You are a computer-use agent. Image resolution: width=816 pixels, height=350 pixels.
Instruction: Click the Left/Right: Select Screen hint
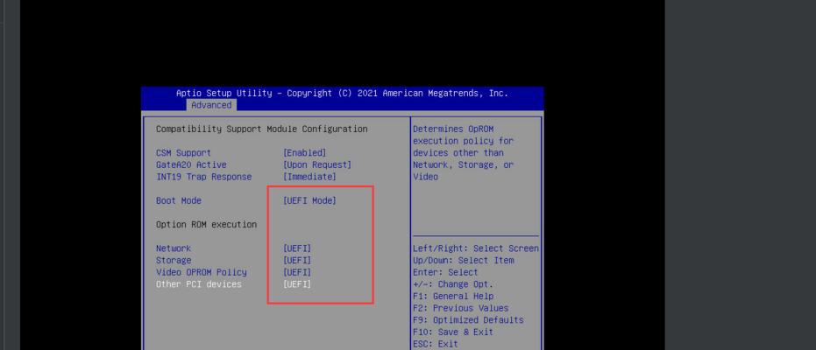(x=476, y=248)
